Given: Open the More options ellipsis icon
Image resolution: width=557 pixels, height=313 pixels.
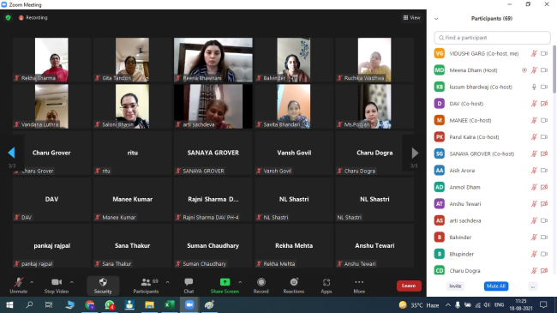Looking at the screenshot, I should [359, 282].
